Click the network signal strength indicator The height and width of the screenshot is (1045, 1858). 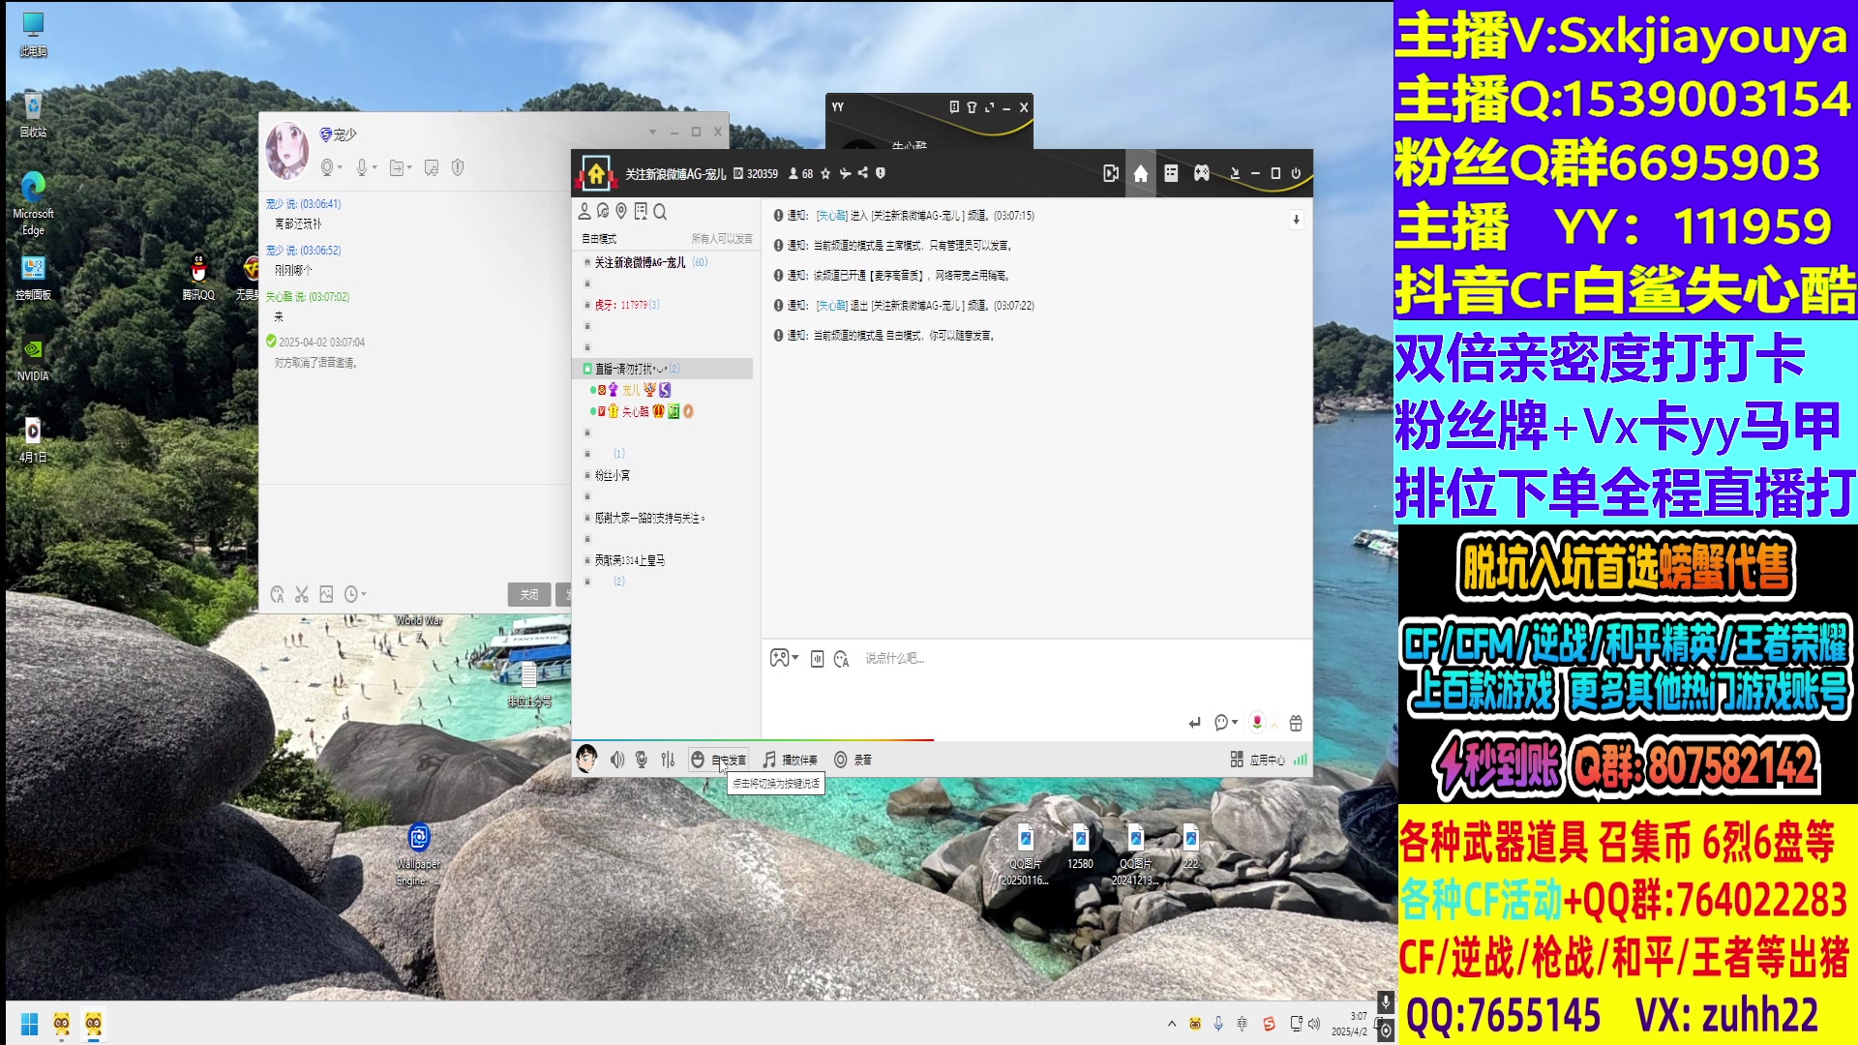(x=1301, y=761)
